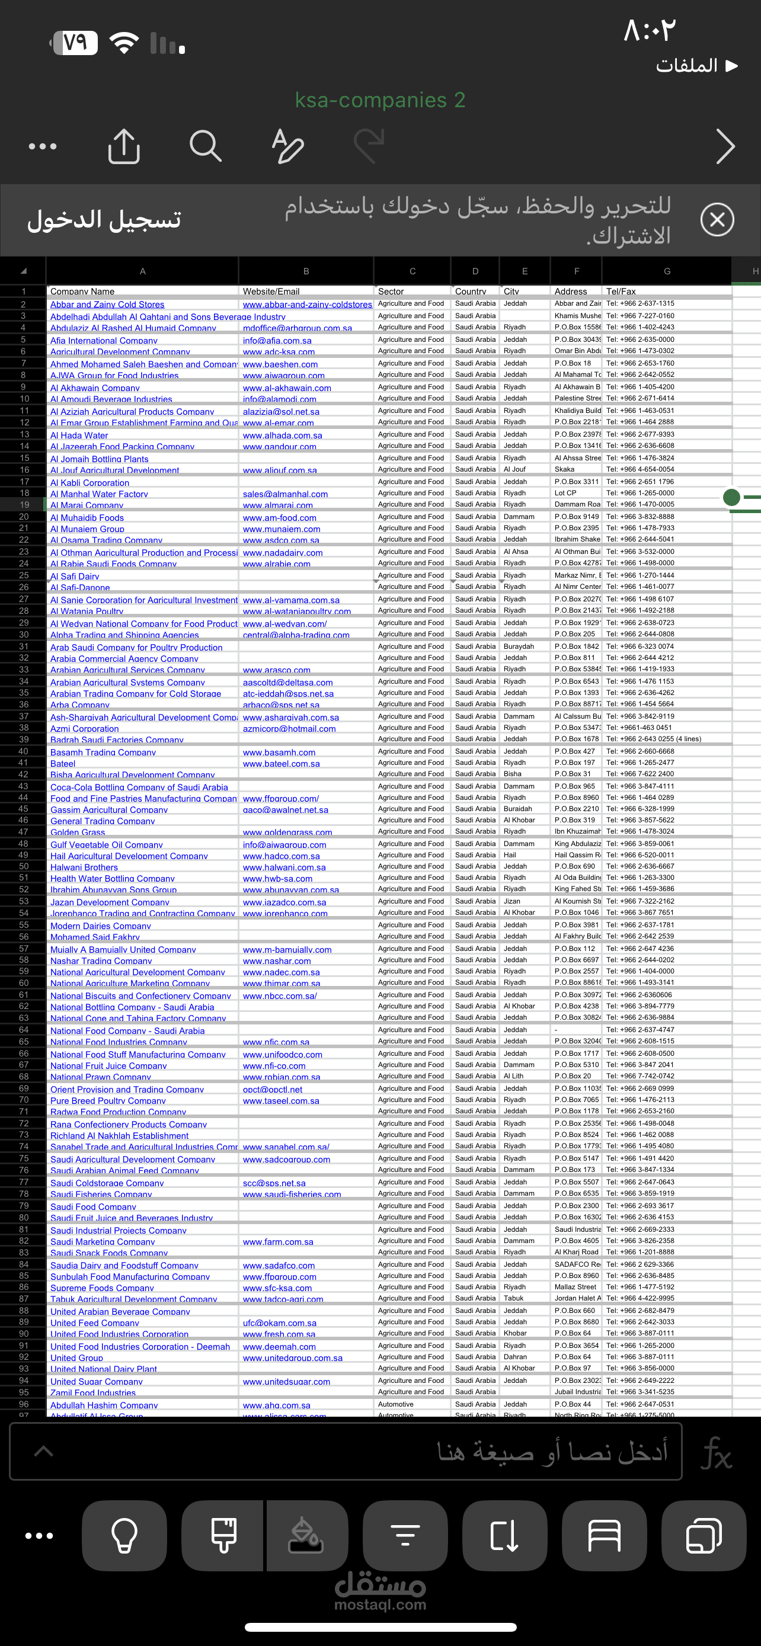761x1646 pixels.
Task: Open the www.sadafco.com link
Action: pyautogui.click(x=279, y=1265)
